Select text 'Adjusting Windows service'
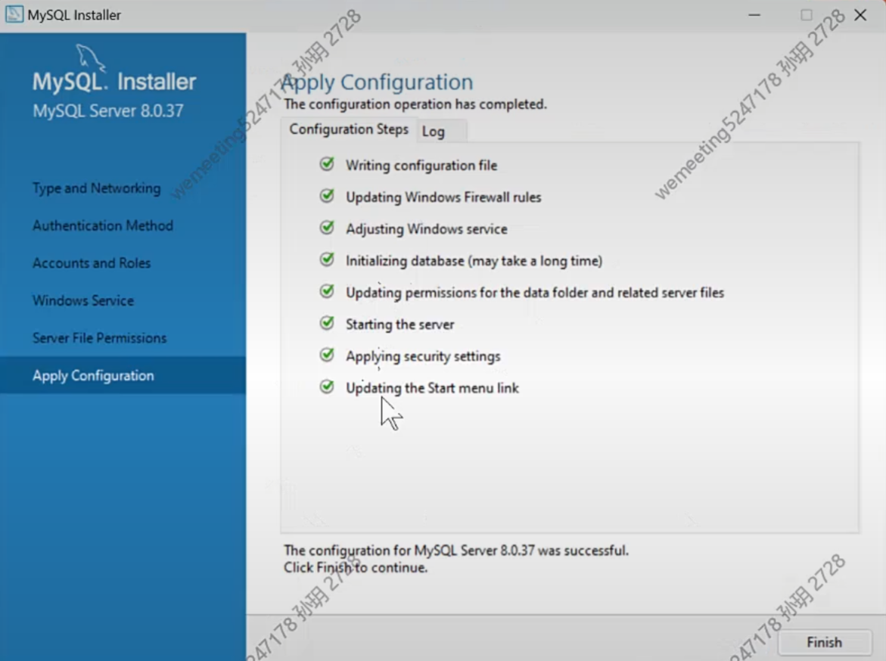Viewport: 886px width, 661px height. [427, 229]
